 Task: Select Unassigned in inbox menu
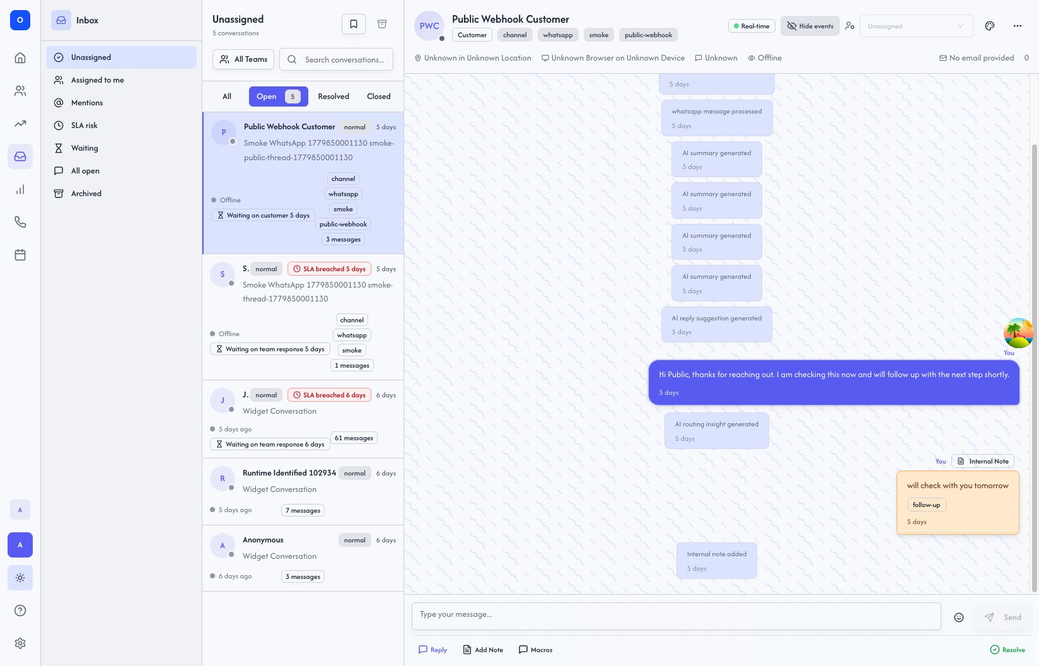pyautogui.click(x=121, y=57)
